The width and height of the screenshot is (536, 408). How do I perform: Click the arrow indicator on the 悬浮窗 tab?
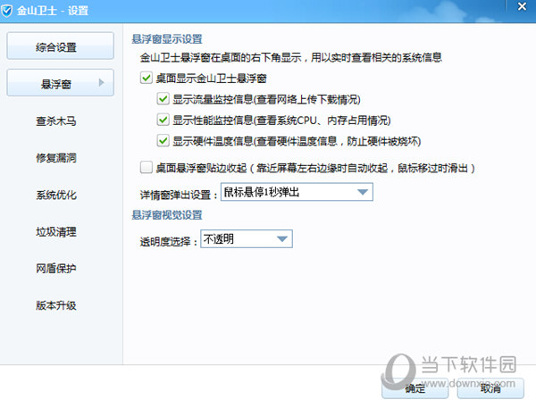tap(102, 83)
